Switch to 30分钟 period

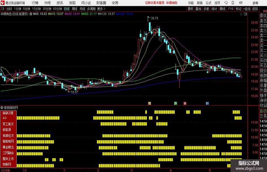47,9
